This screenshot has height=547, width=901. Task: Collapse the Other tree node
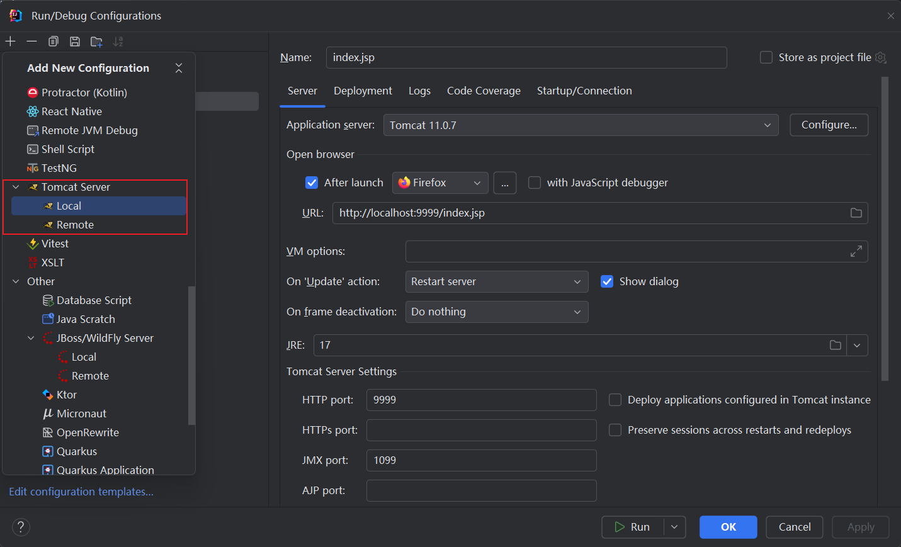click(x=16, y=281)
